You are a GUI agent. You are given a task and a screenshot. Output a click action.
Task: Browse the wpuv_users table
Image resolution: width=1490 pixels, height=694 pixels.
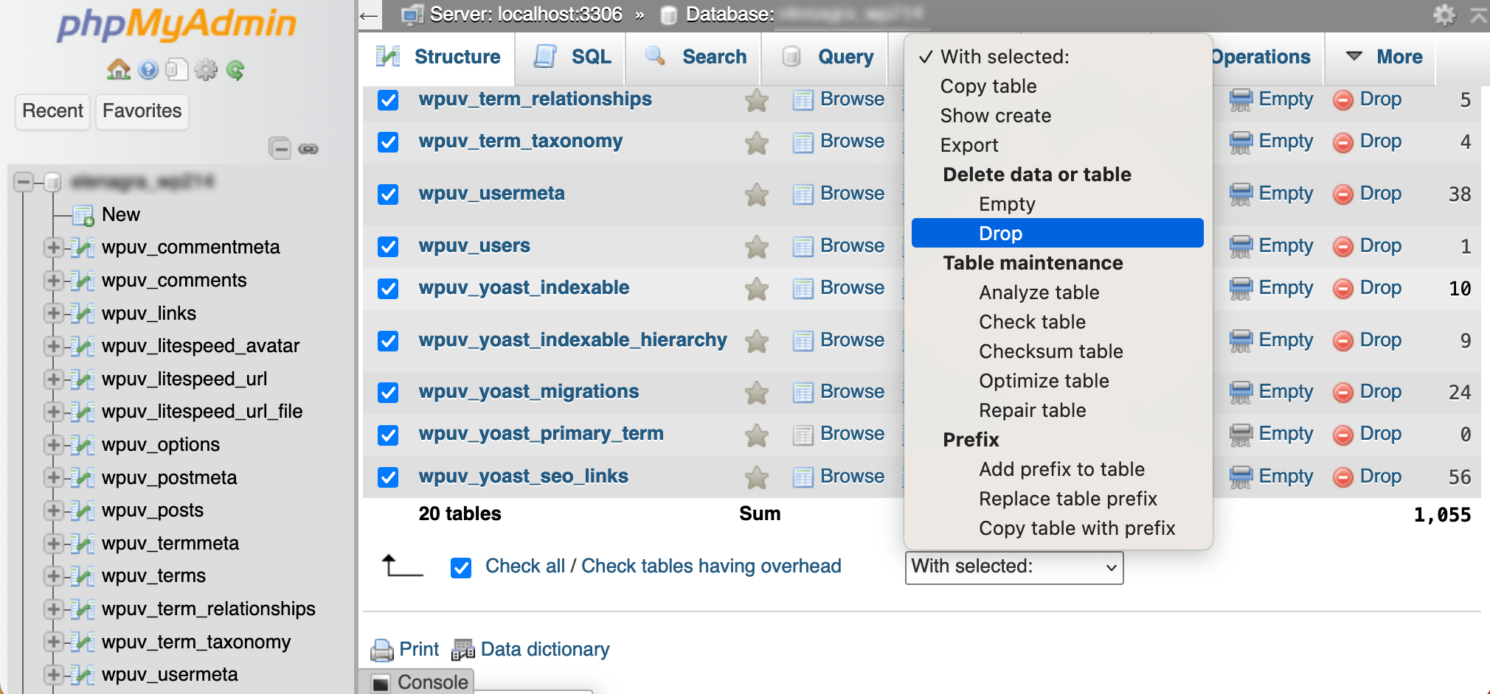tap(852, 245)
